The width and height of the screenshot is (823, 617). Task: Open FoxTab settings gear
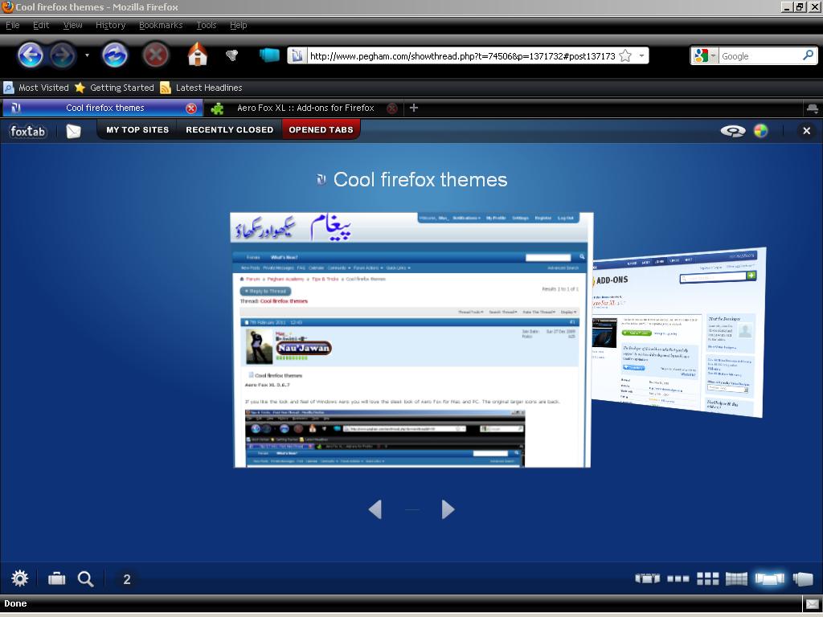pyautogui.click(x=20, y=578)
